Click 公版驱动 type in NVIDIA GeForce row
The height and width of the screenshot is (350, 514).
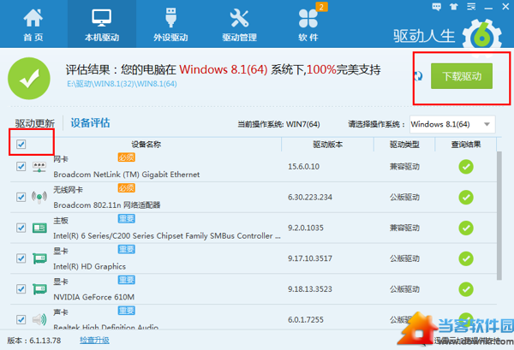point(404,289)
